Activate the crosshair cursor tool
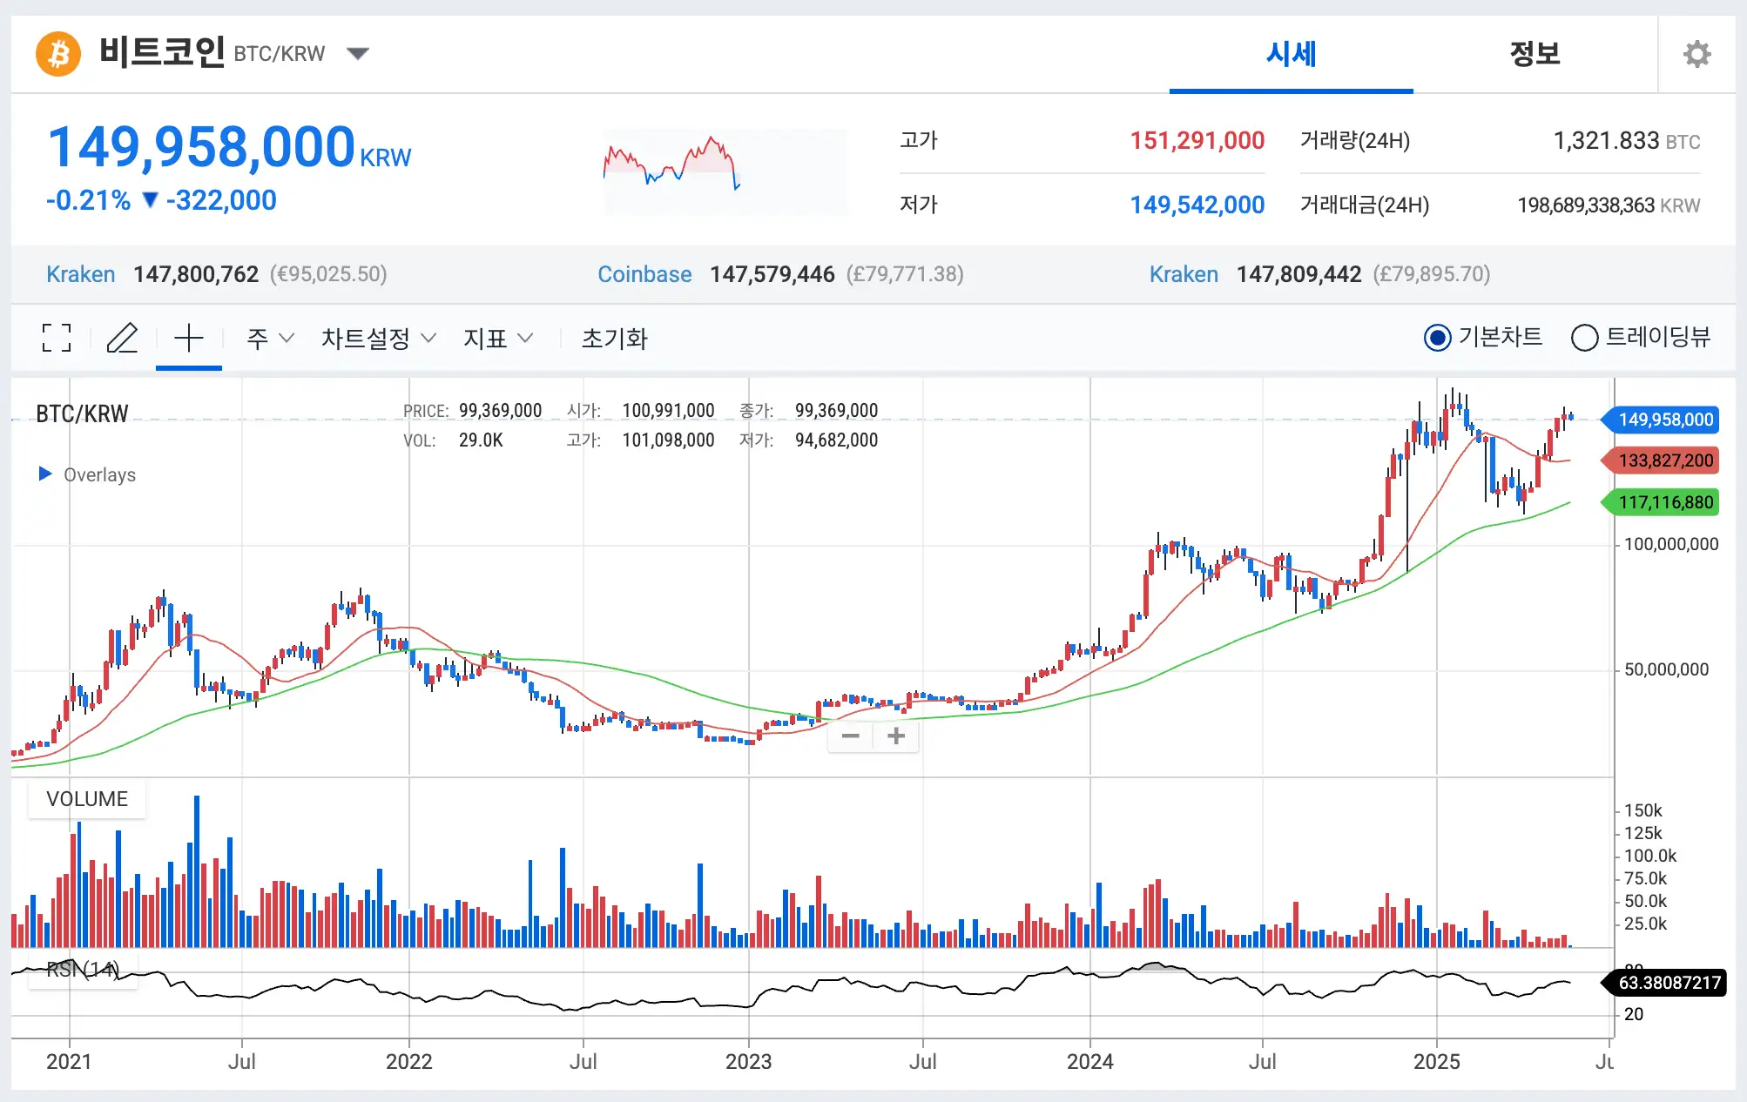 click(188, 338)
